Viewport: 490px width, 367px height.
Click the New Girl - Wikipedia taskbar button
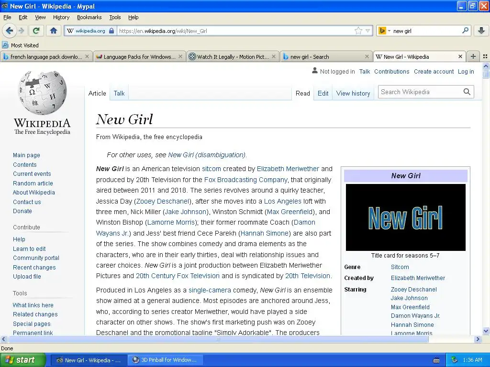(89, 360)
